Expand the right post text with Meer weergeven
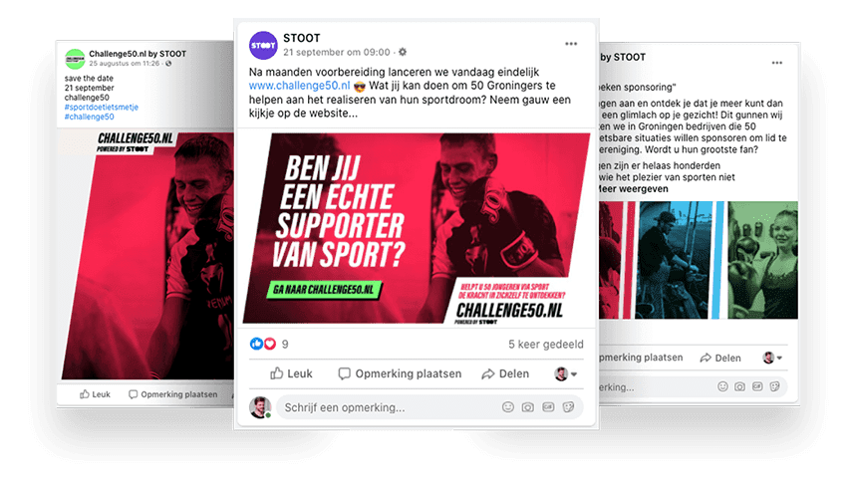 633,189
